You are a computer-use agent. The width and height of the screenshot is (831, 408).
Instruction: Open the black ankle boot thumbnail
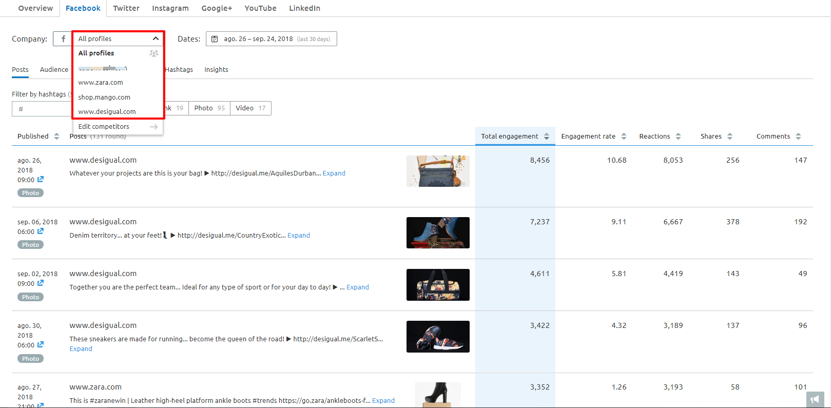click(x=438, y=395)
